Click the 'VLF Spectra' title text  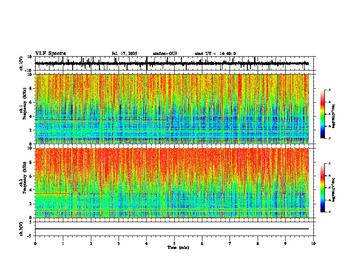(x=50, y=54)
